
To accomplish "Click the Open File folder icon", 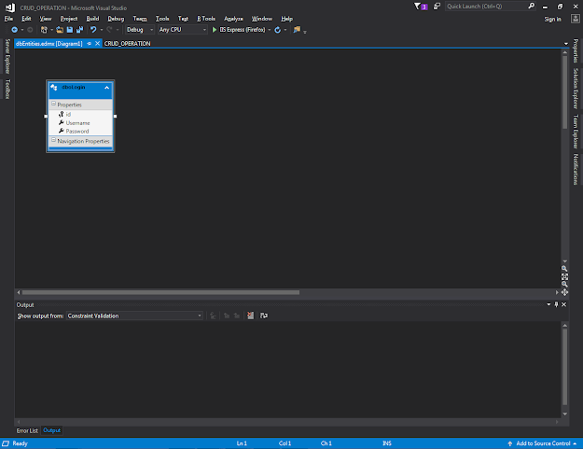I will point(60,30).
